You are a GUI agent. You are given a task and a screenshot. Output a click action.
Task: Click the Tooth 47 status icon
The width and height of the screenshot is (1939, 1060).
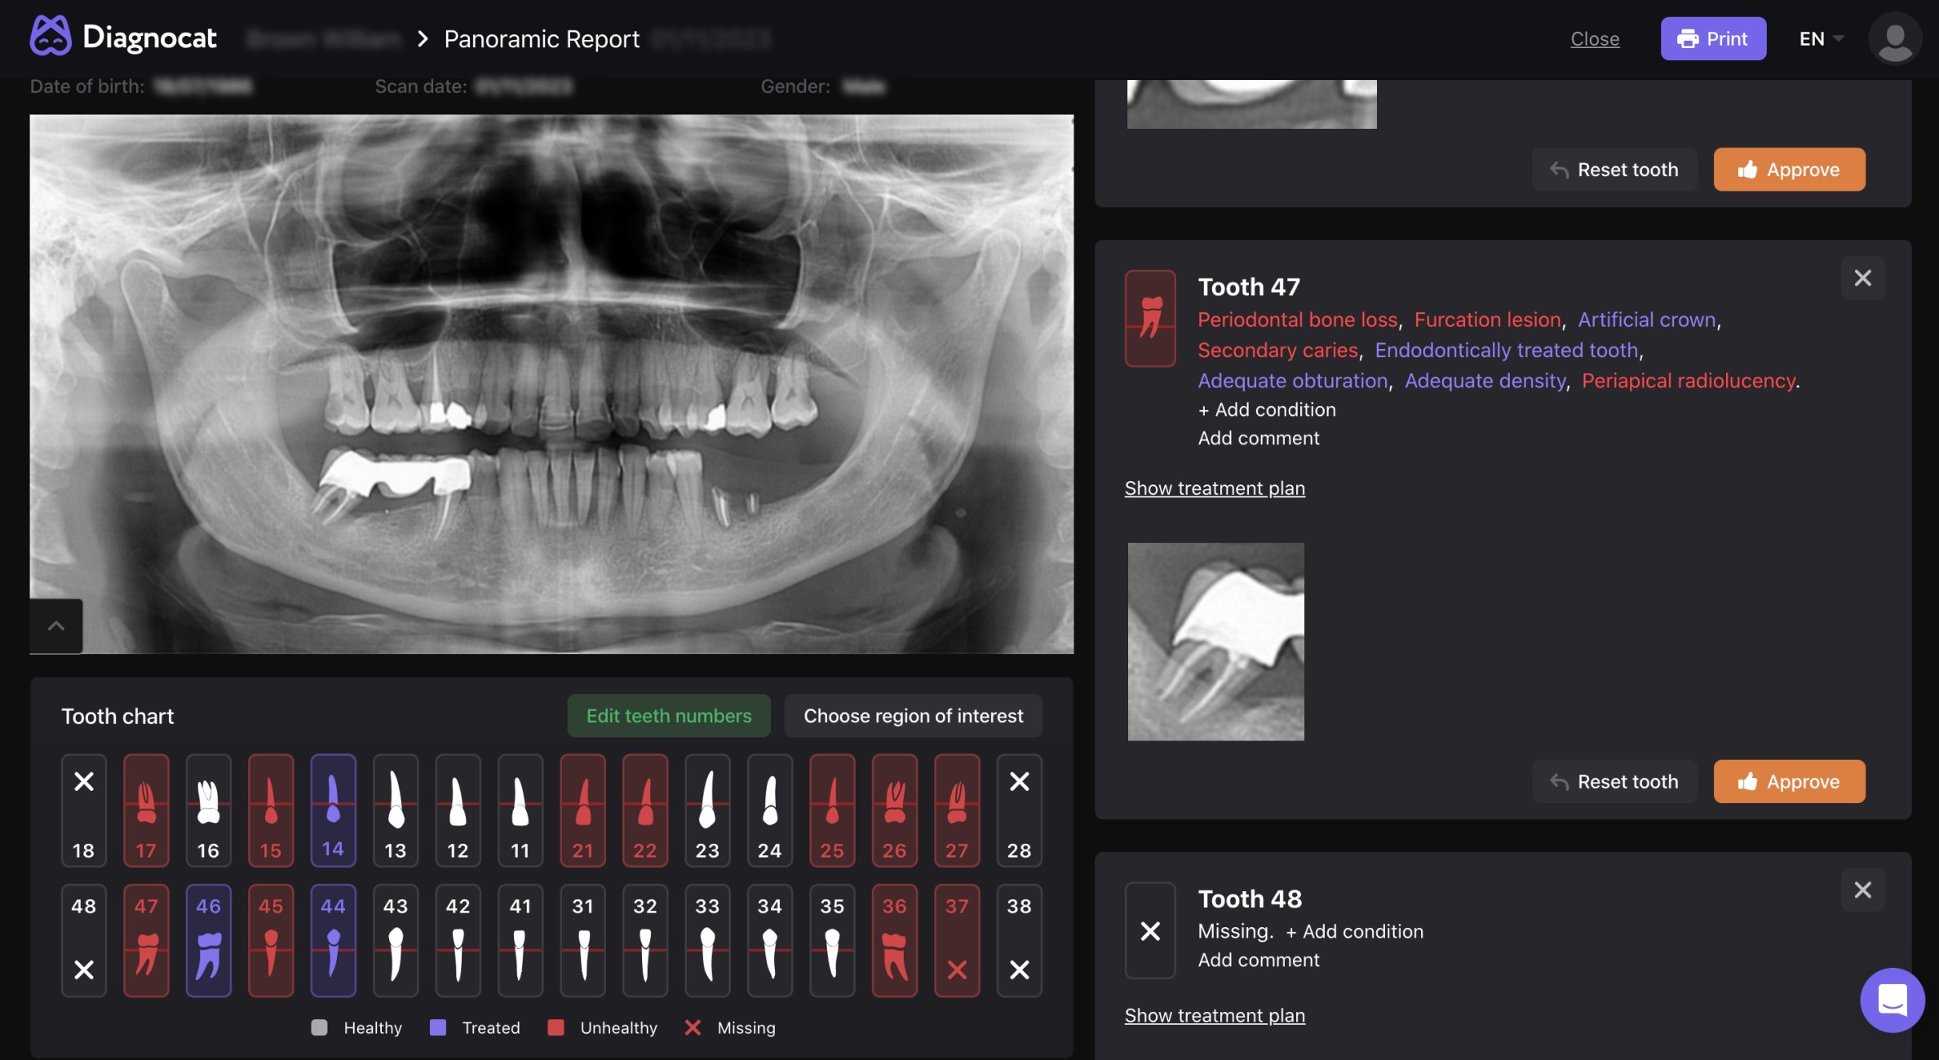point(1150,318)
